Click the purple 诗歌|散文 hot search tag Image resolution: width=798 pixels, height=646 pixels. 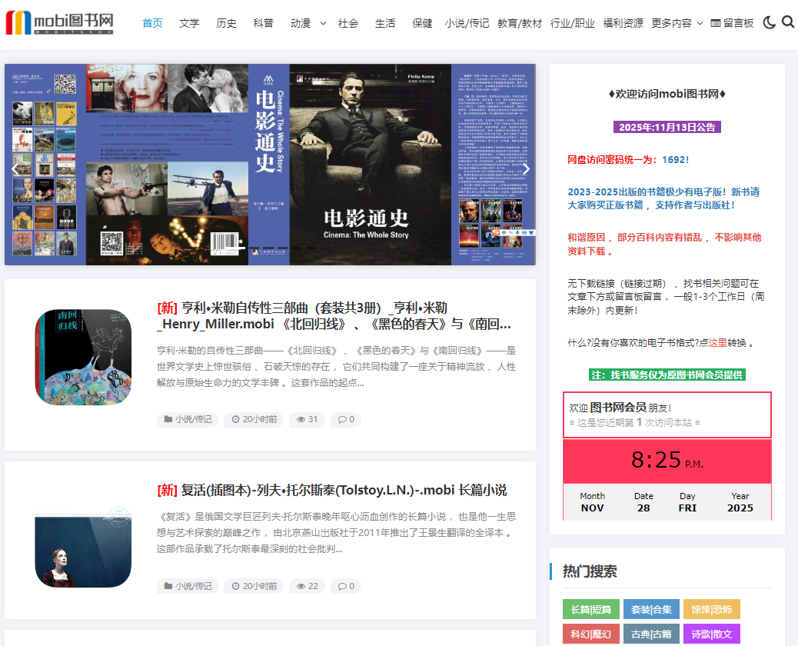711,633
